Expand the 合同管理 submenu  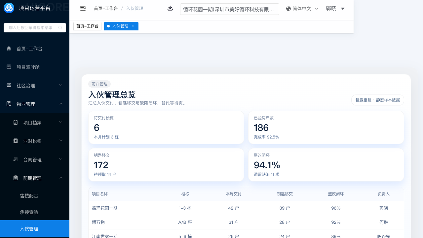coord(61,160)
